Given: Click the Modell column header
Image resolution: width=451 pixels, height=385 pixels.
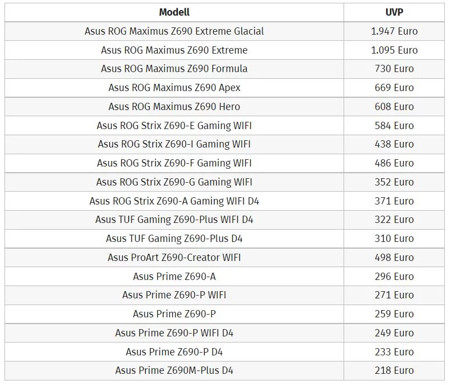Looking at the screenshot, I should pyautogui.click(x=174, y=12).
